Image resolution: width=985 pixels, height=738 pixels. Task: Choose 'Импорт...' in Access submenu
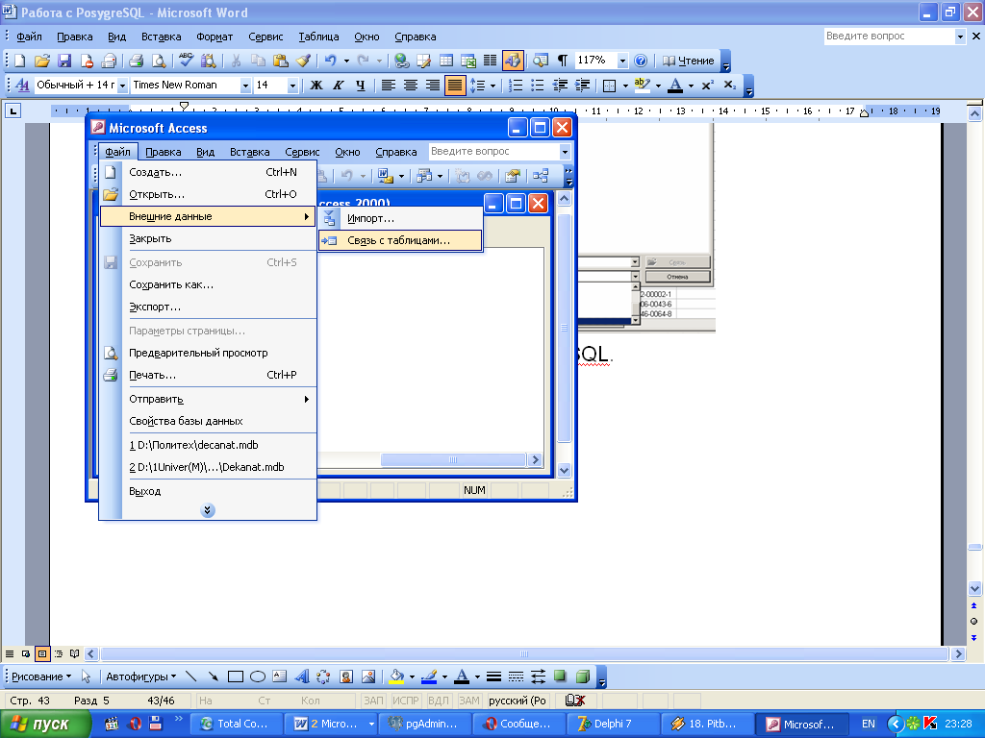(x=400, y=218)
